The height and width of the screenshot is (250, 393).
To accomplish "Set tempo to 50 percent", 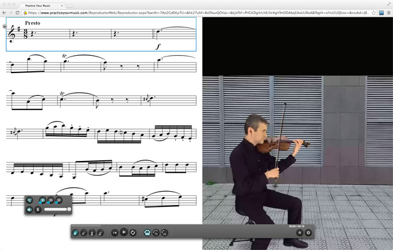I will pos(165,233).
